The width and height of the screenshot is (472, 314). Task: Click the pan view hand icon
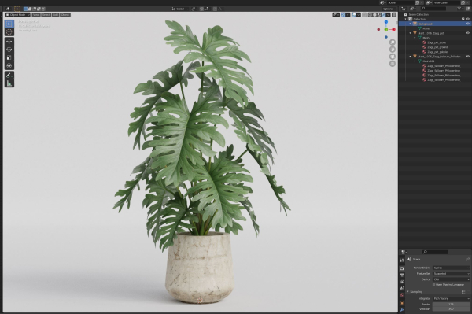(393, 50)
